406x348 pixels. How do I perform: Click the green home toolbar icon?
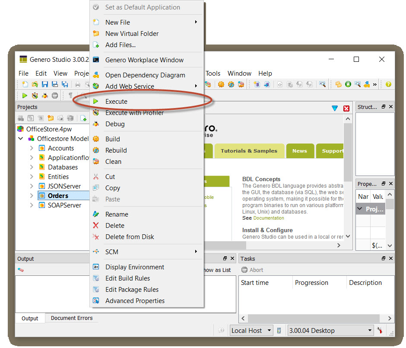[348, 84]
